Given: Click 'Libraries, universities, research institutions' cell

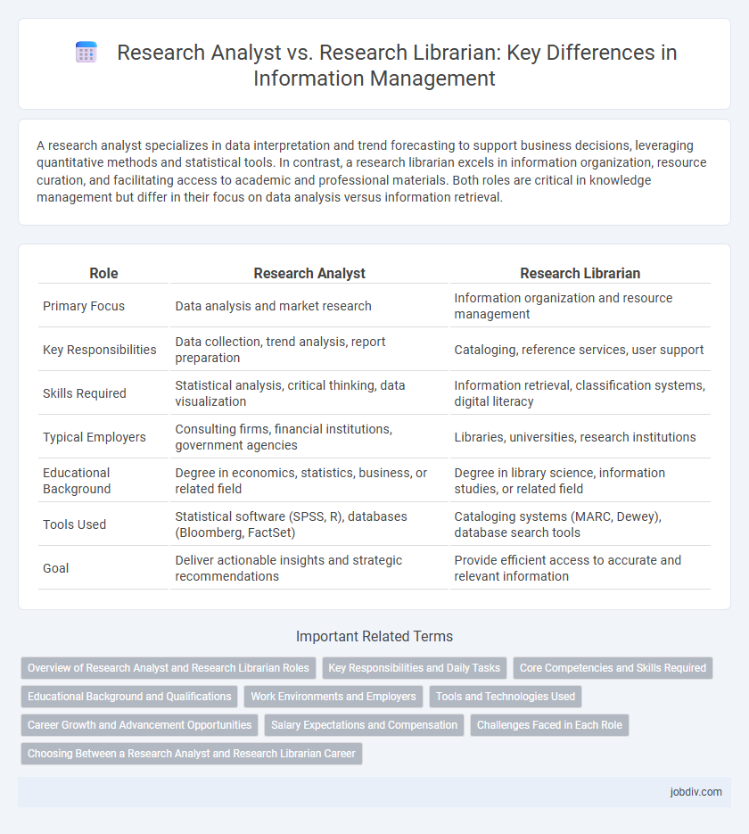Looking at the screenshot, I should pyautogui.click(x=580, y=437).
